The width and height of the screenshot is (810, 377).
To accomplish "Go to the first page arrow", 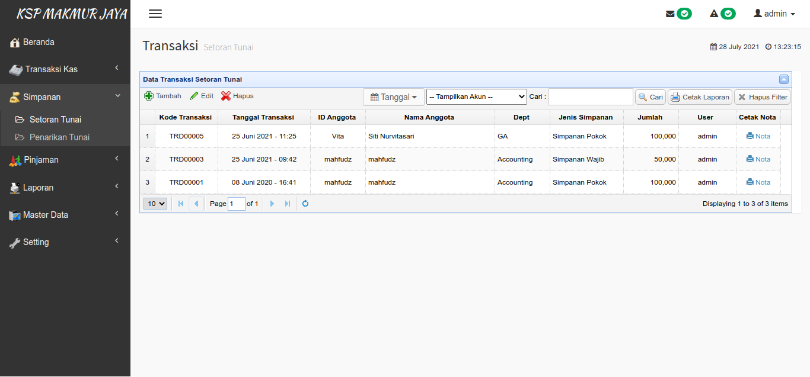I will point(181,204).
